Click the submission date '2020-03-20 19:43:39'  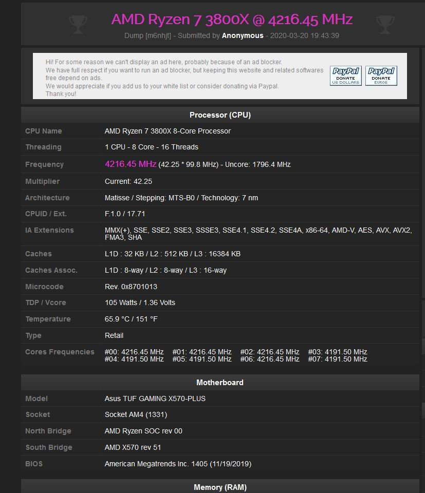[305, 35]
